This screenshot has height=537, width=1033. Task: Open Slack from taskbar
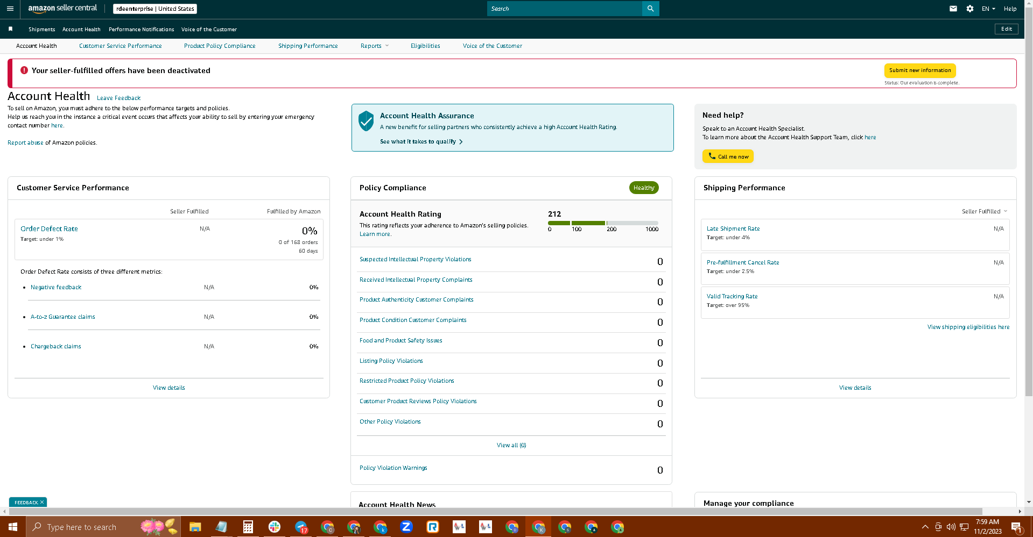pos(275,527)
